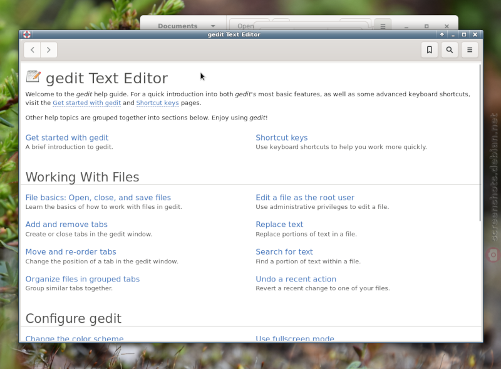
Task: Open the 'Add and remove tabs' topic
Action: coord(66,225)
